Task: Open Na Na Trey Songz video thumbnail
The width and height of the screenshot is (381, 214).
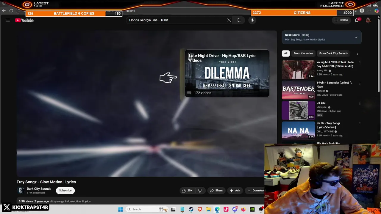Action: (298, 130)
